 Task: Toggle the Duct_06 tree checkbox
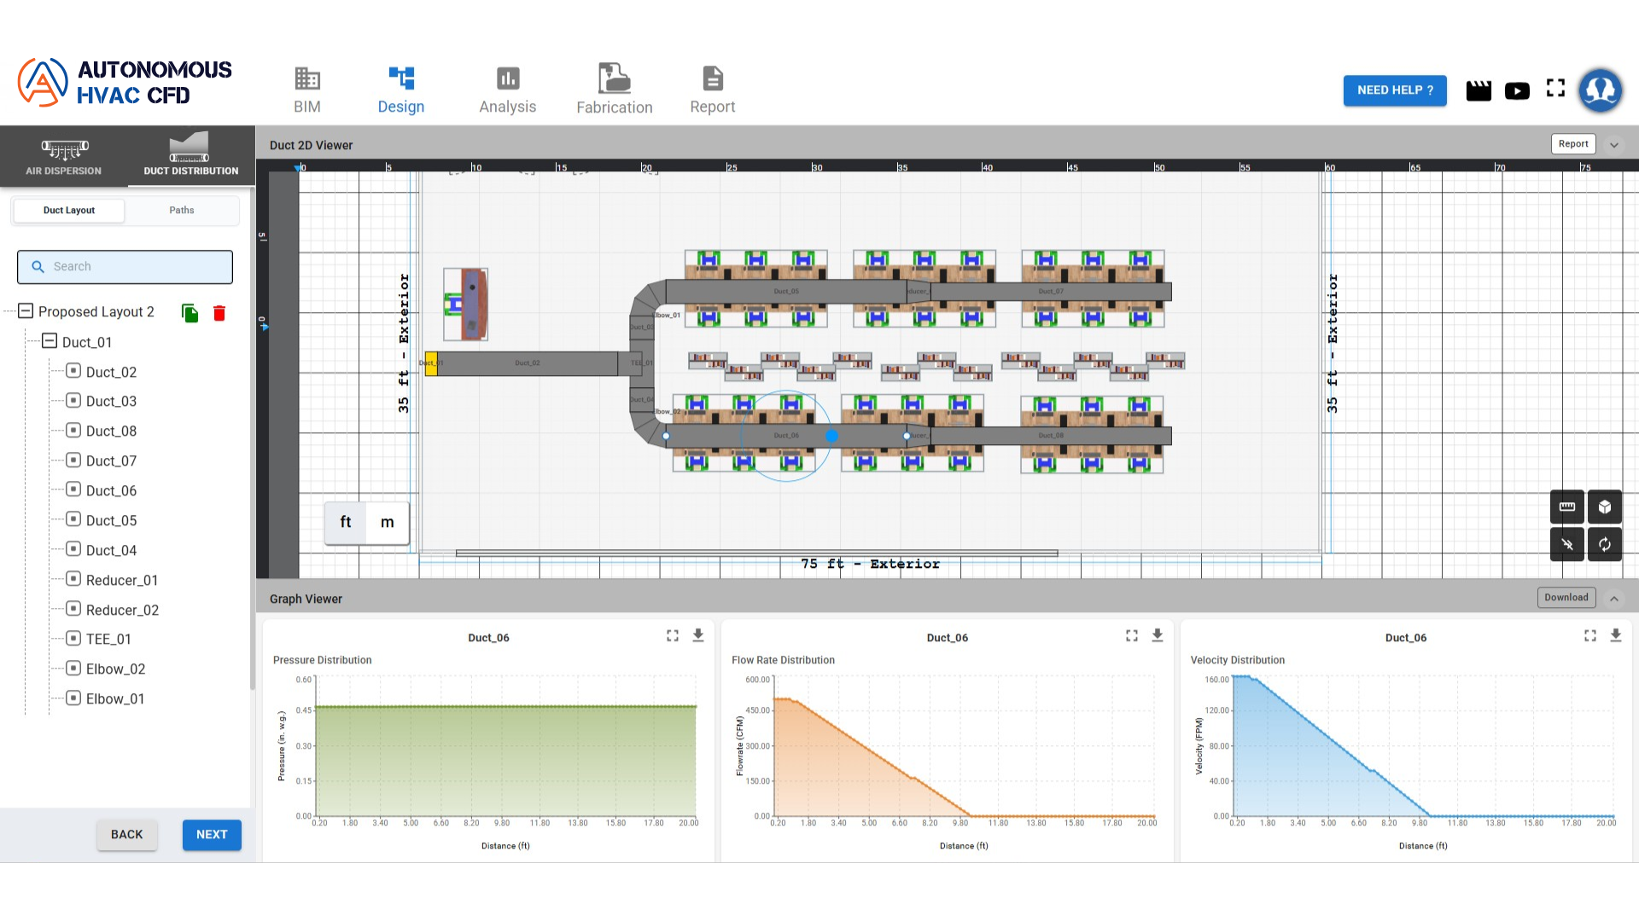click(73, 490)
